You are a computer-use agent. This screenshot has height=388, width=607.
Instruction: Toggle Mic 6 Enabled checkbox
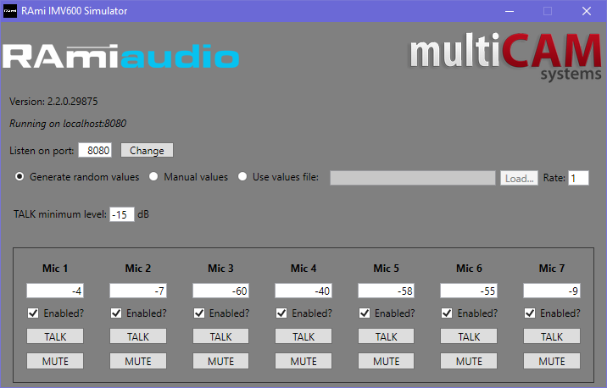tap(447, 313)
